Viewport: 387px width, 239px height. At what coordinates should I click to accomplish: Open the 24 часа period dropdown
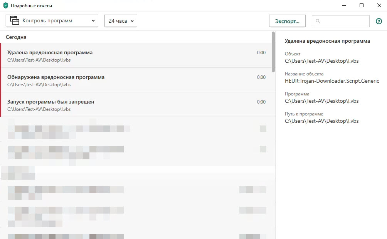[x=121, y=21]
